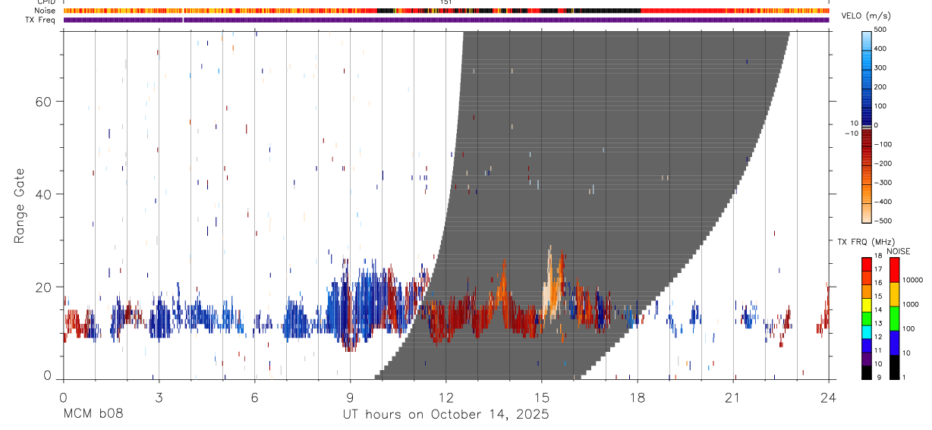The width and height of the screenshot is (932, 430).
Task: Click the cyan swatch in TX FRQ legend
Action: click(867, 331)
